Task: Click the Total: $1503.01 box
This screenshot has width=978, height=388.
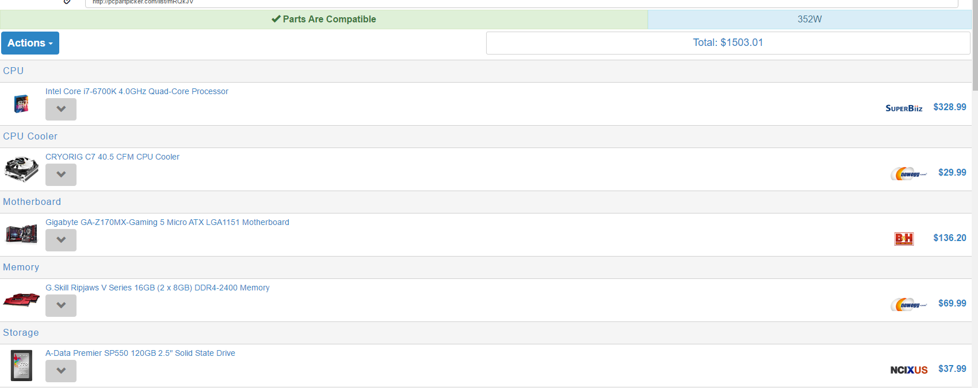Action: tap(728, 42)
